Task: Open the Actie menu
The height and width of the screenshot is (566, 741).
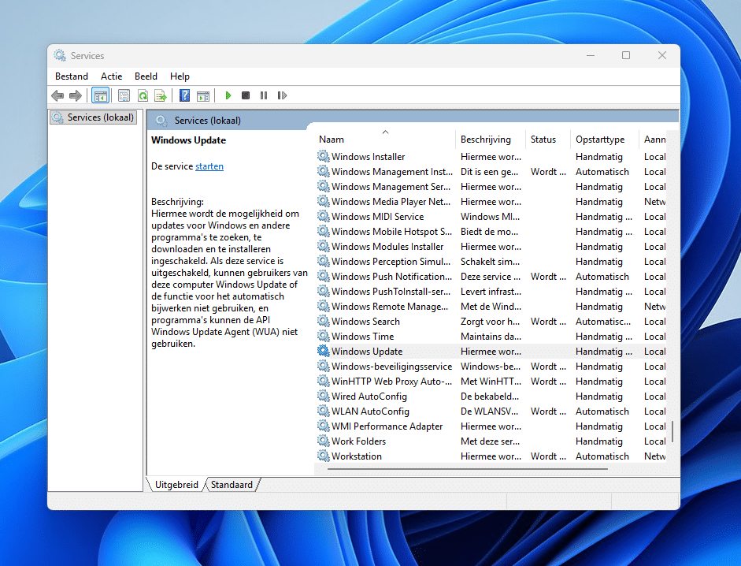Action: pyautogui.click(x=111, y=76)
